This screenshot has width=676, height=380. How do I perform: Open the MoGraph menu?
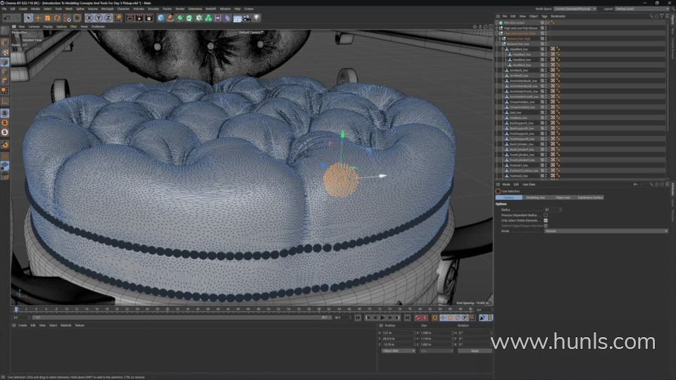coord(107,8)
